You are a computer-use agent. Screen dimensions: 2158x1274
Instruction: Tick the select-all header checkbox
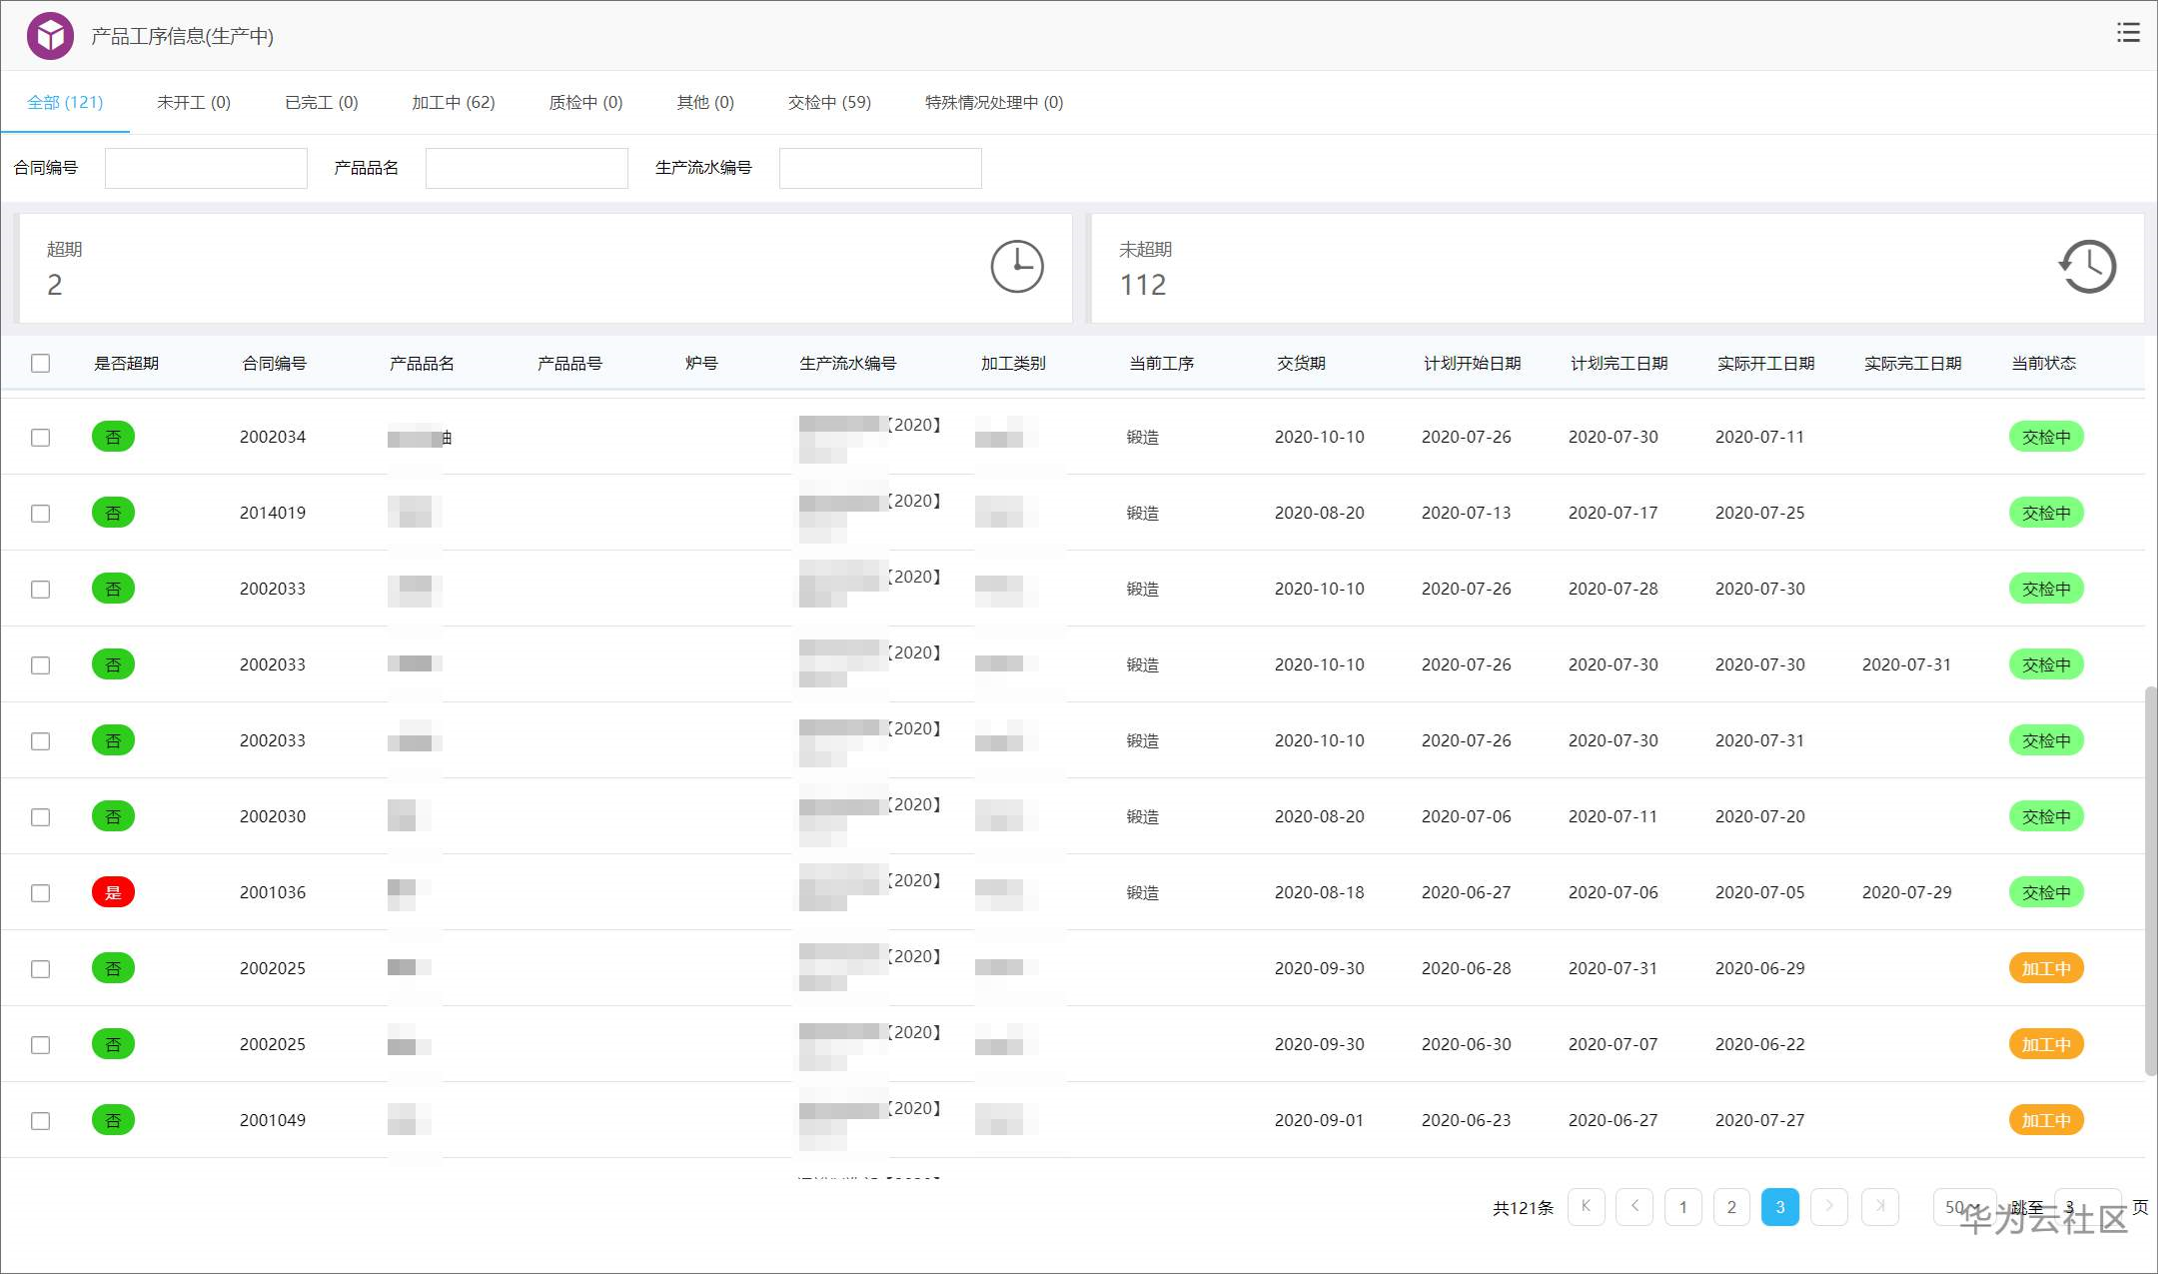(x=40, y=363)
